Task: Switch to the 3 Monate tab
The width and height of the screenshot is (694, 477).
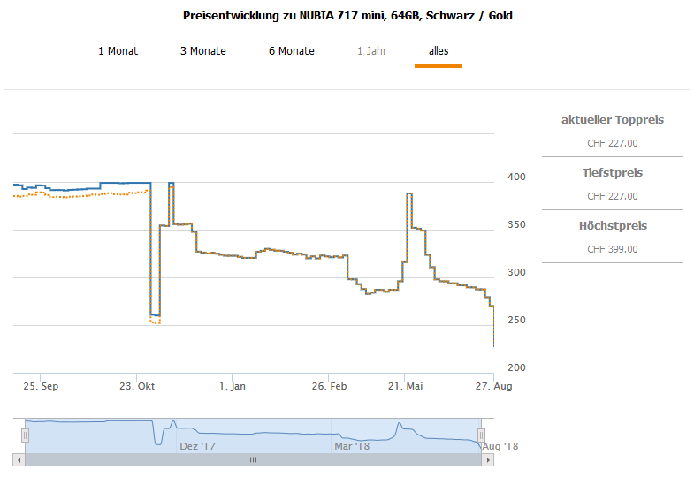Action: (x=202, y=51)
